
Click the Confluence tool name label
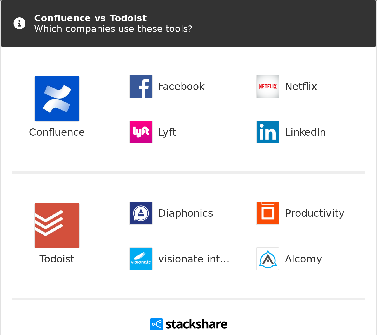click(x=57, y=132)
